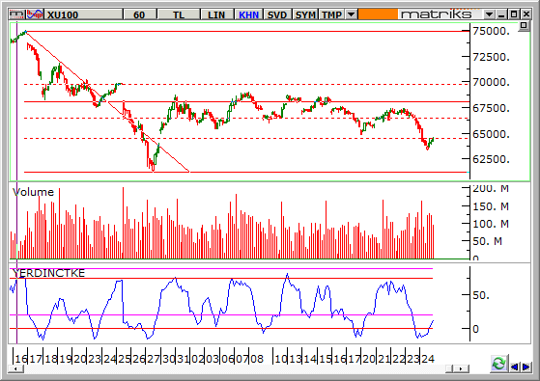Click the horizontal scrollbar left arrow
Screen dimensions: 540x381
[x=15, y=368]
